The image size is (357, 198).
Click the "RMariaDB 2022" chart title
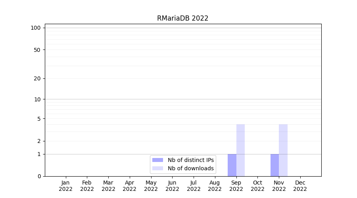[x=182, y=18]
